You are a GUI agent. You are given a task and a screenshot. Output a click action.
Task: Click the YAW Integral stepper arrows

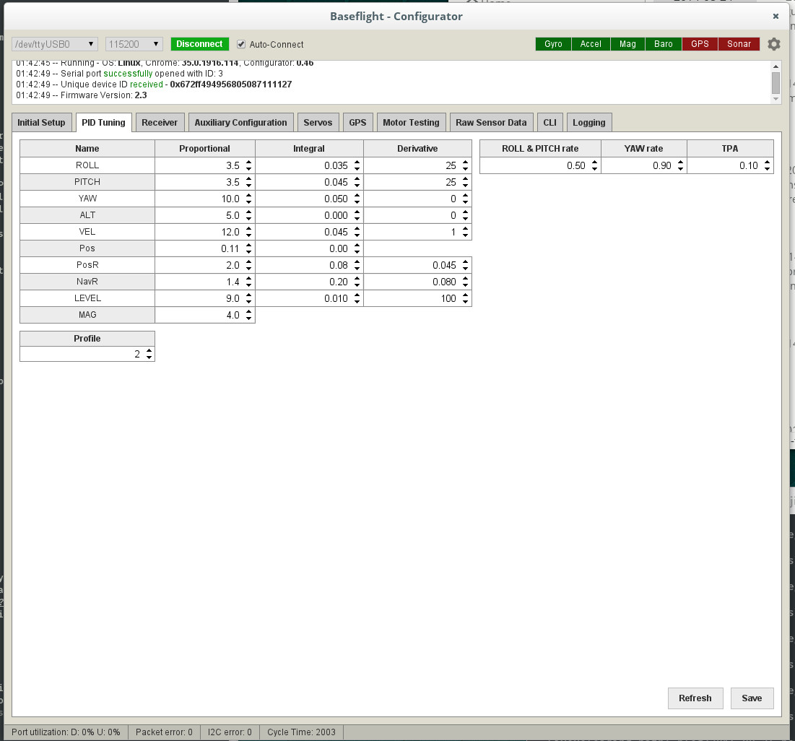pos(357,199)
